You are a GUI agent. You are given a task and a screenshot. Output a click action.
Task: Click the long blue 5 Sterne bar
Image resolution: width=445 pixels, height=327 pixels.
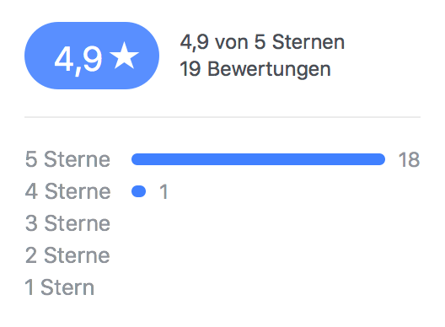(258, 159)
